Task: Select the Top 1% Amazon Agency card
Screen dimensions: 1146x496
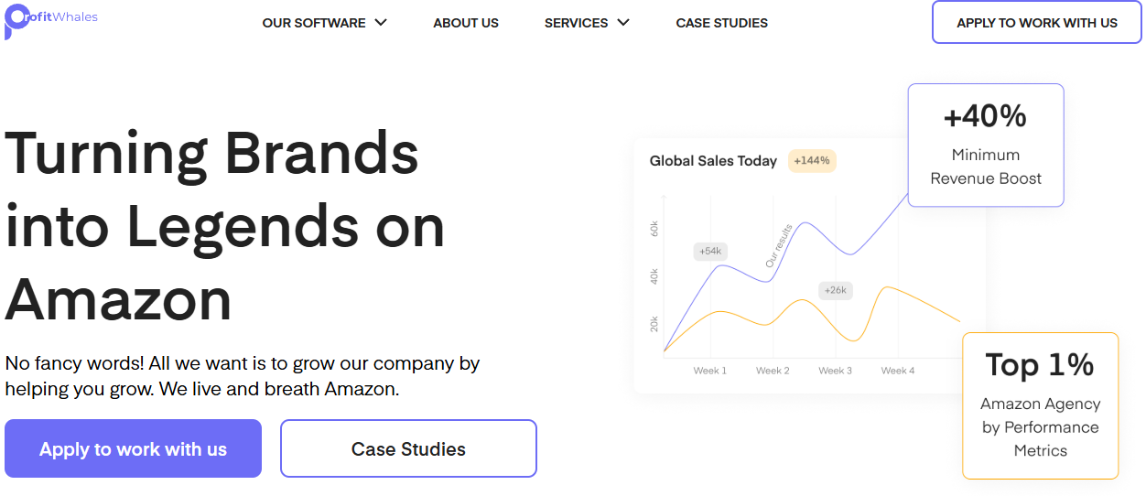Action: (1040, 405)
